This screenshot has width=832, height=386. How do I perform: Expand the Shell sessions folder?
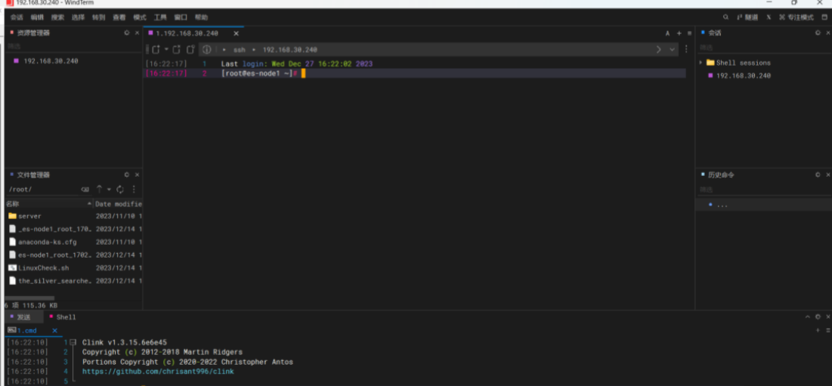(701, 63)
